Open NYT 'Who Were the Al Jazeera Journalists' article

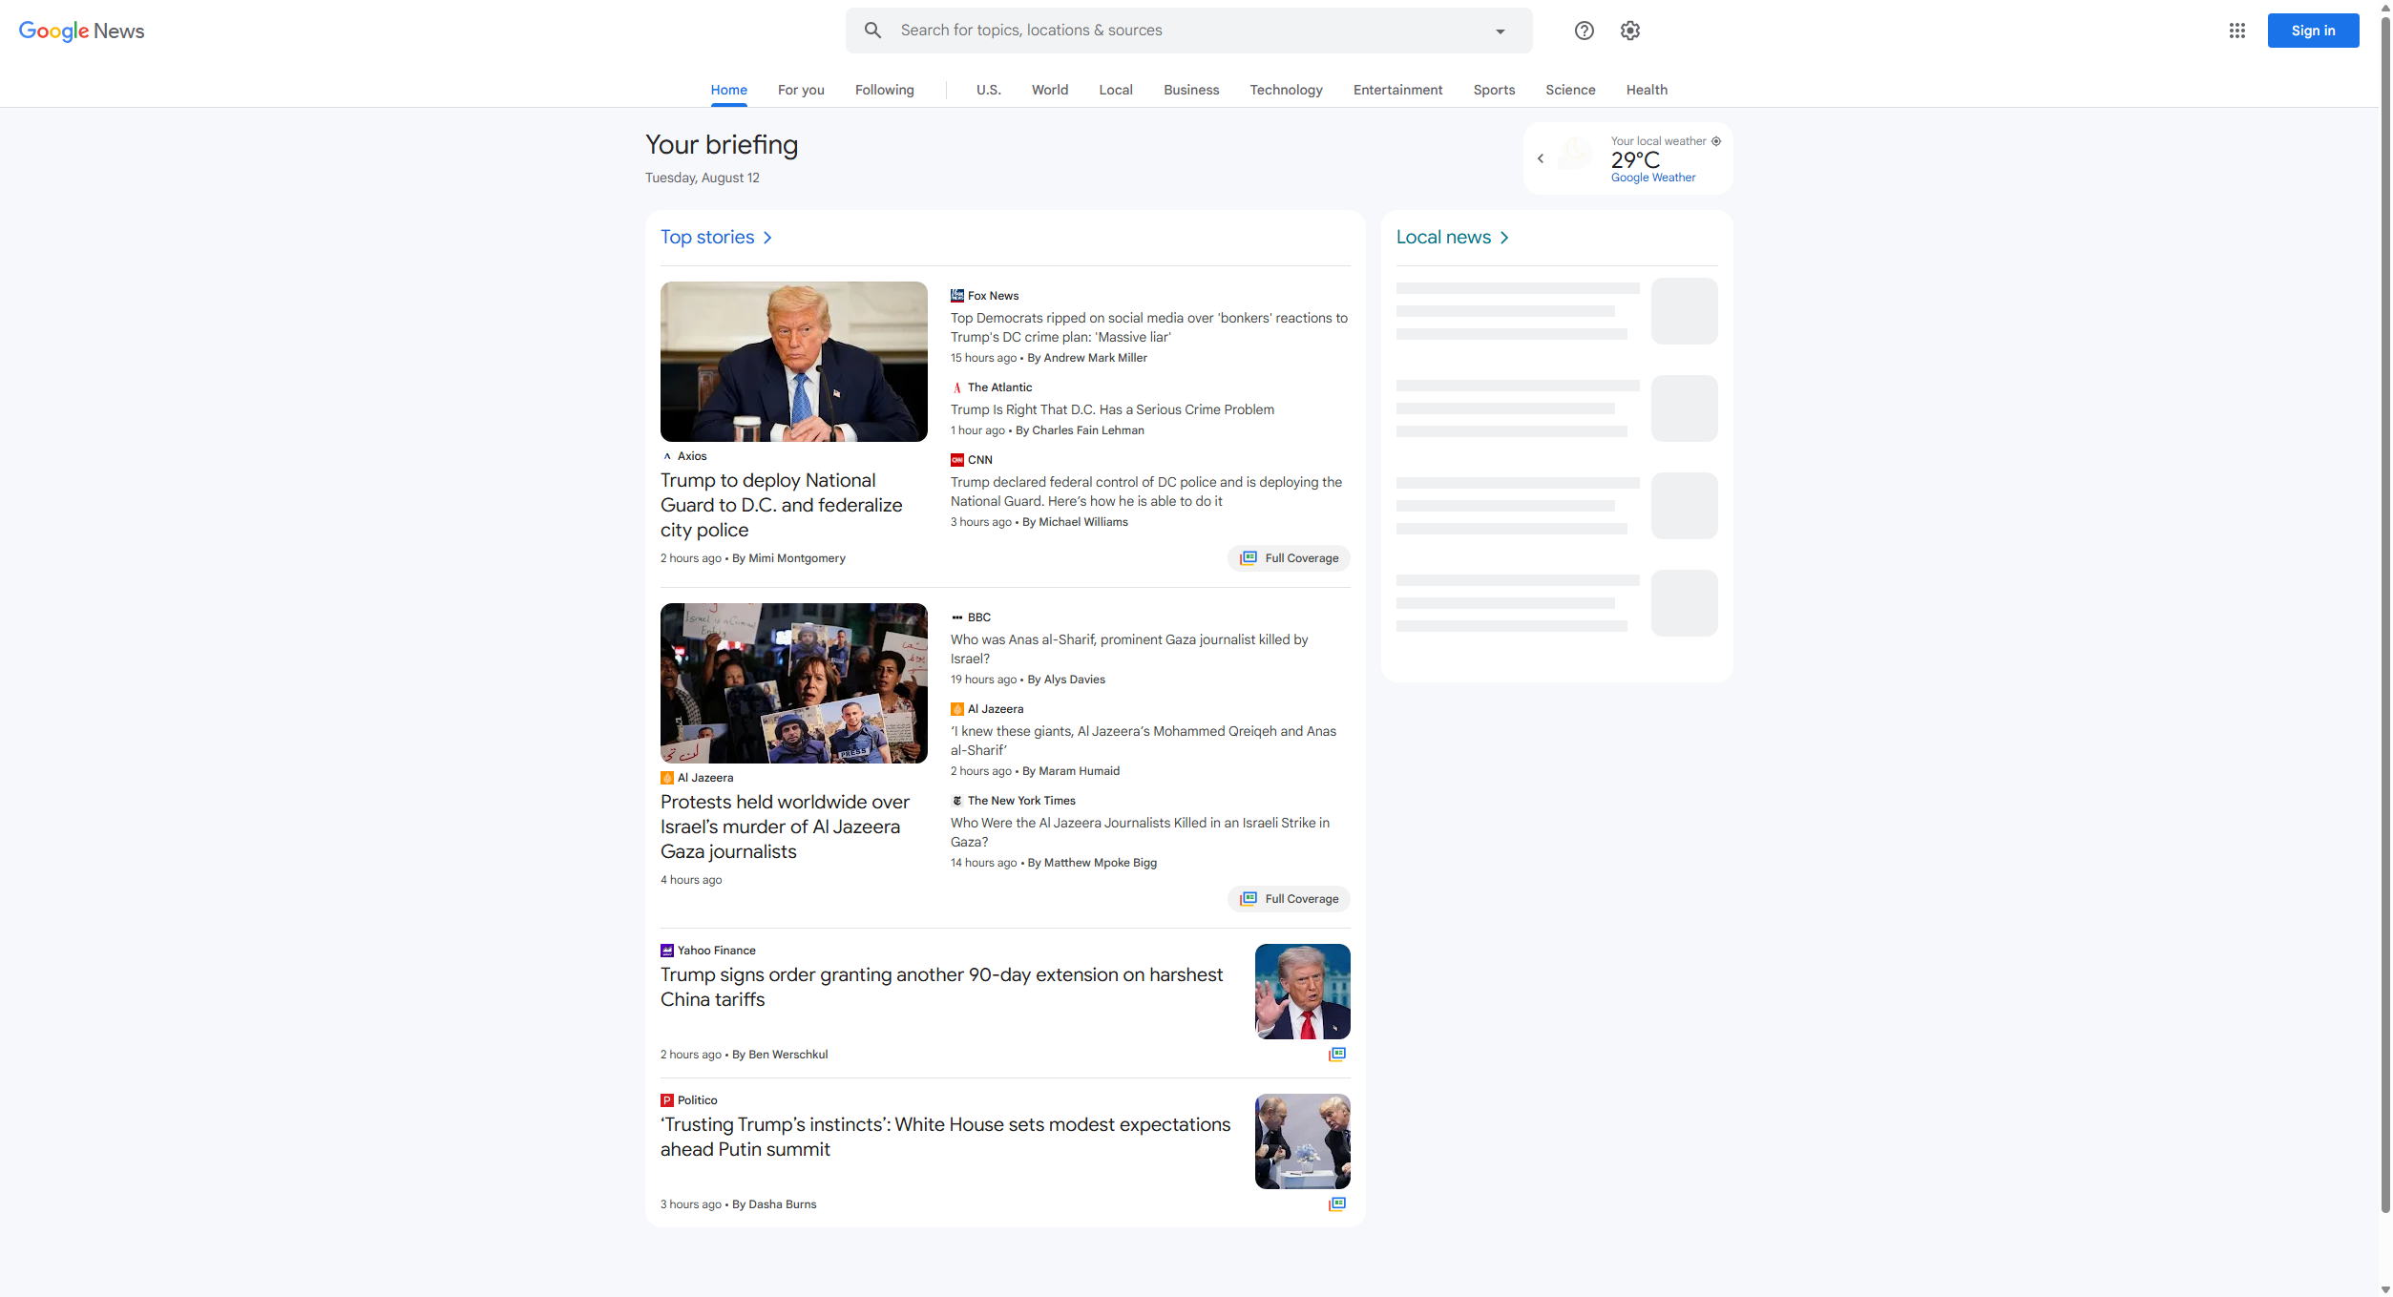pyautogui.click(x=1139, y=832)
